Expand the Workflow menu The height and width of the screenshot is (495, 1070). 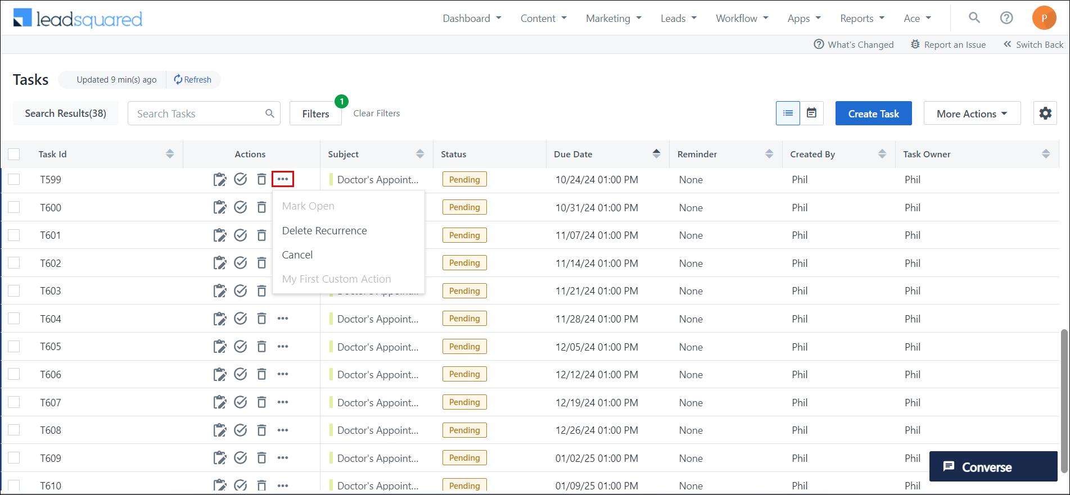(742, 19)
